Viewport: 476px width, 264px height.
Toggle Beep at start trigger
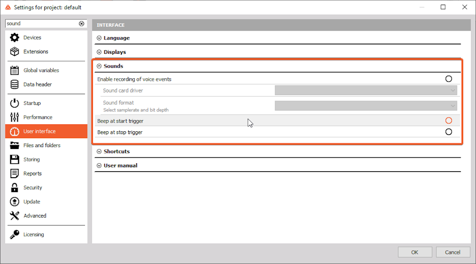click(x=449, y=121)
